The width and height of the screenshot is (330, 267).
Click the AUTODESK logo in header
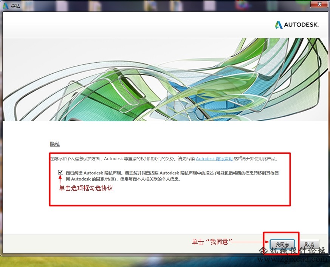point(297,25)
